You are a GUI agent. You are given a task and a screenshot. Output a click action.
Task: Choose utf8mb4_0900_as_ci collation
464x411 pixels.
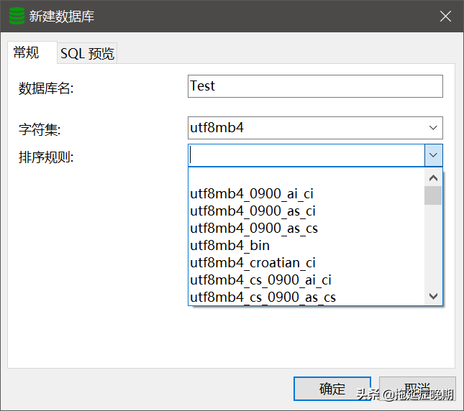306,211
